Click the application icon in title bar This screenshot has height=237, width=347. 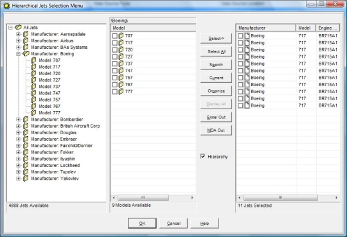[7, 6]
